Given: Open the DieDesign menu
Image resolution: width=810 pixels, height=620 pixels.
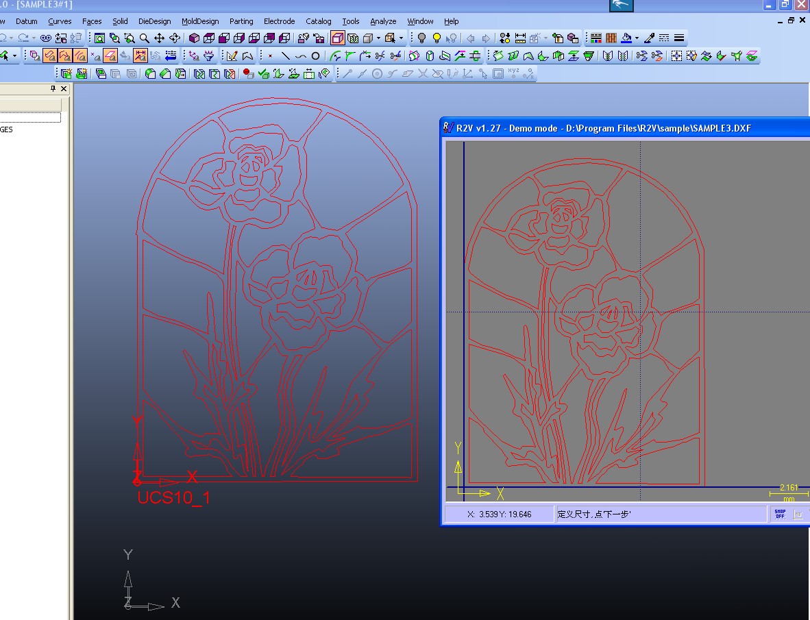Looking at the screenshot, I should [x=154, y=21].
